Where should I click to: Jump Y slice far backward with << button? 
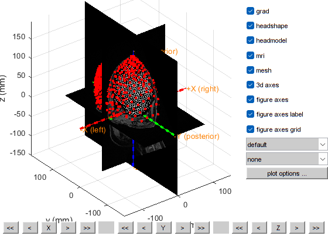(125, 228)
